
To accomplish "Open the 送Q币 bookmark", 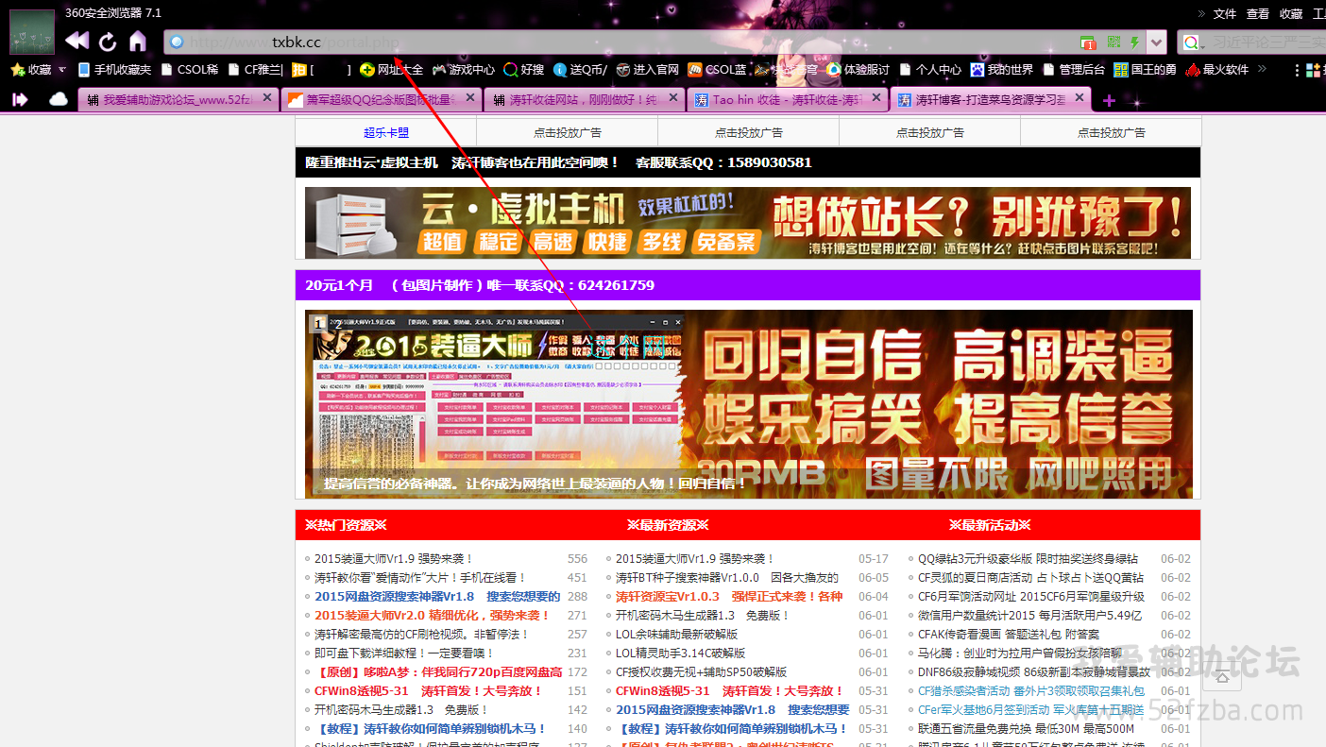I will [x=581, y=70].
